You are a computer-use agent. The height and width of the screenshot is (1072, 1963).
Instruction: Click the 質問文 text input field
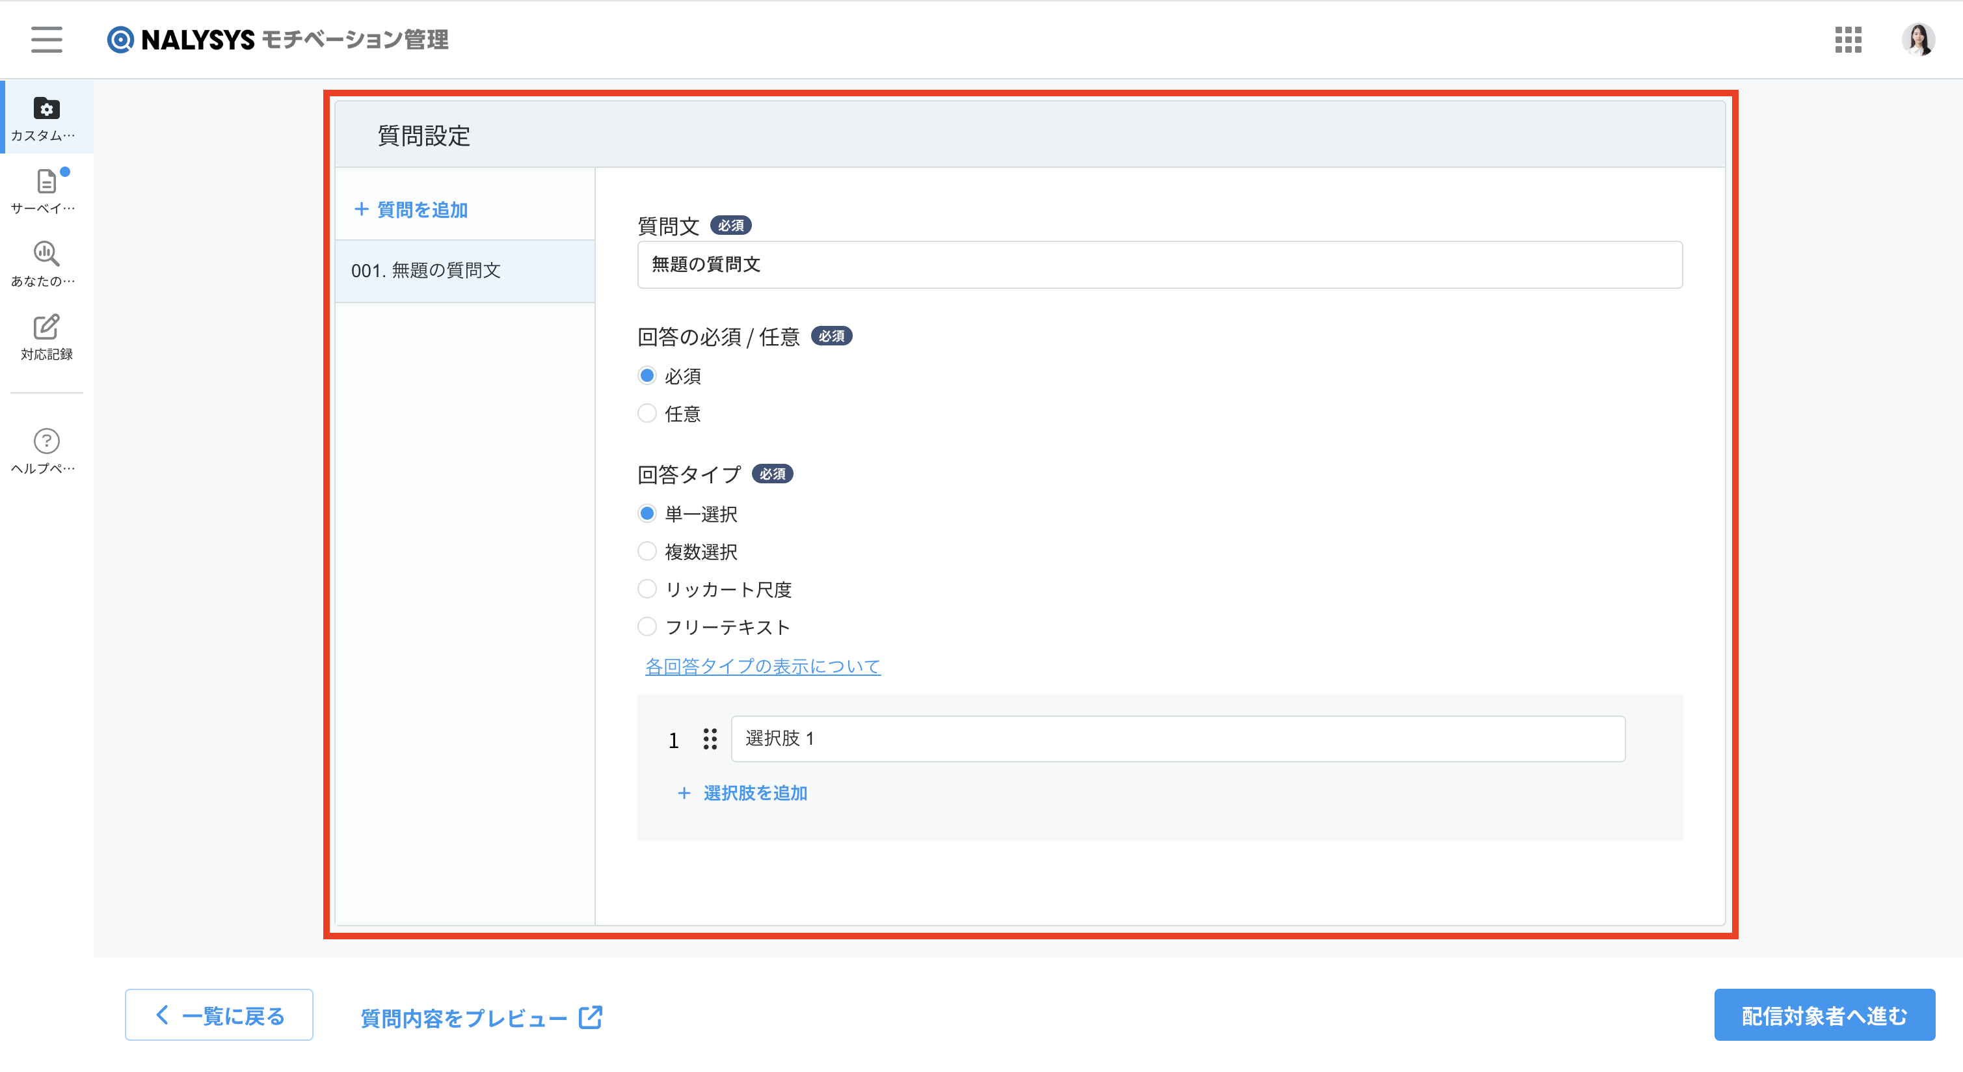1159,264
